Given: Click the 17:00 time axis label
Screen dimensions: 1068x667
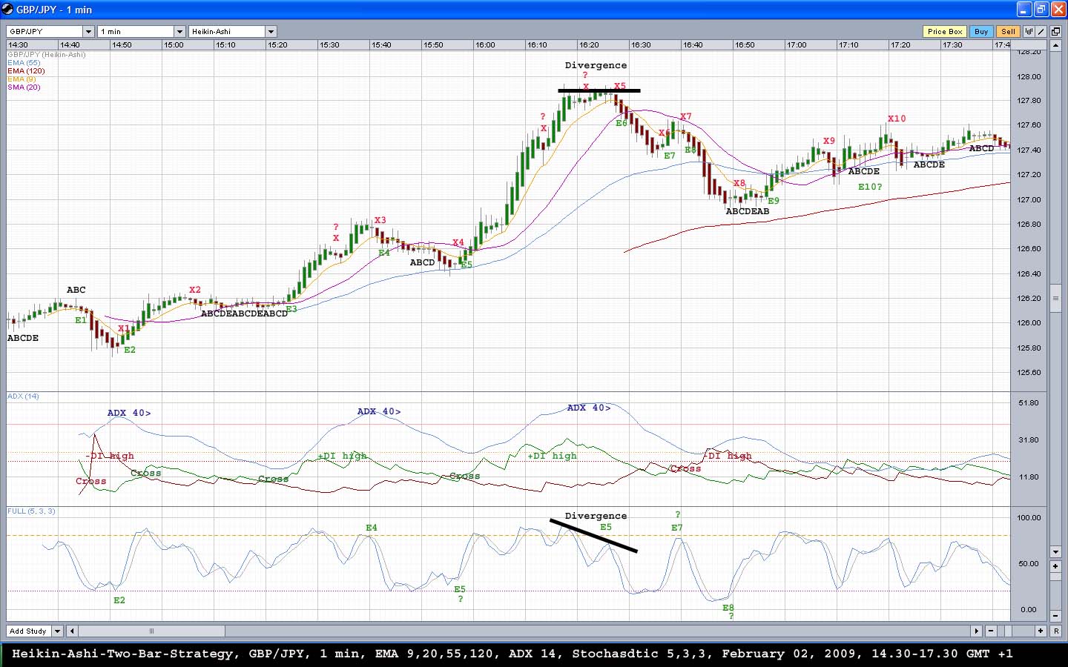Looking at the screenshot, I should pos(797,45).
